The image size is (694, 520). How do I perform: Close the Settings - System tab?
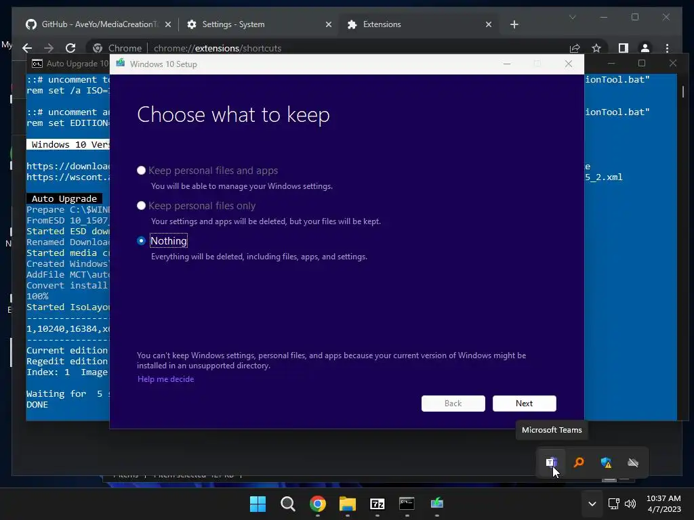329,25
